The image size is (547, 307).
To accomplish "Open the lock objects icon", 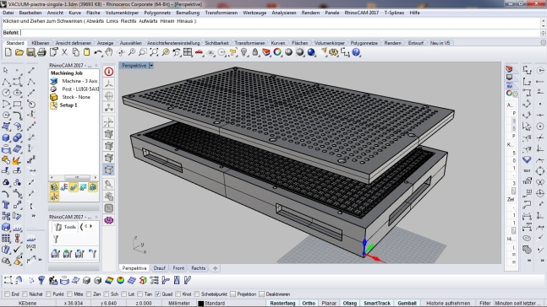I will [x=255, y=52].
